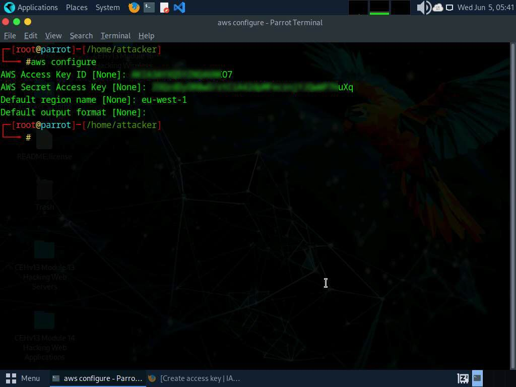Open the Search menu
This screenshot has height=387, width=516.
tap(81, 36)
